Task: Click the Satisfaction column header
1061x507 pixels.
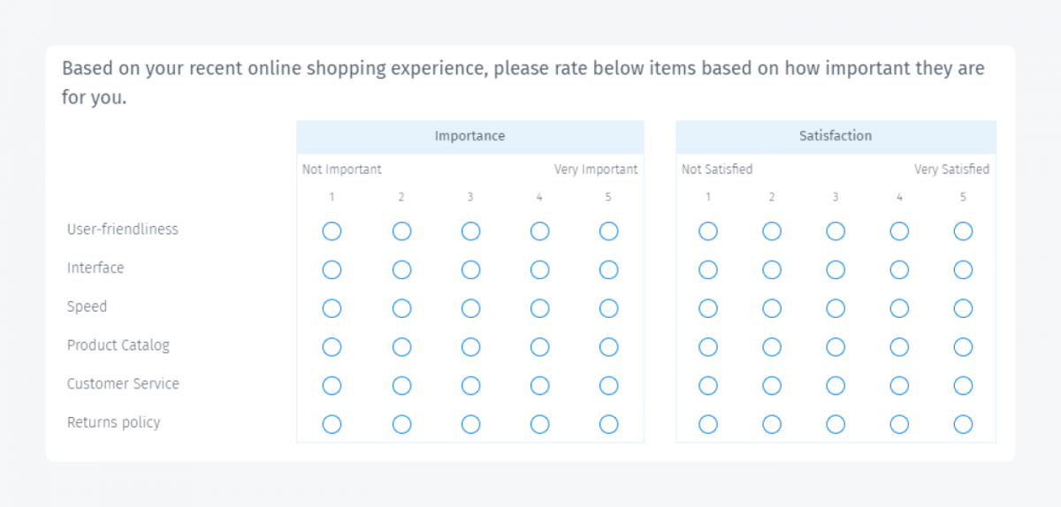Action: pyautogui.click(x=836, y=136)
